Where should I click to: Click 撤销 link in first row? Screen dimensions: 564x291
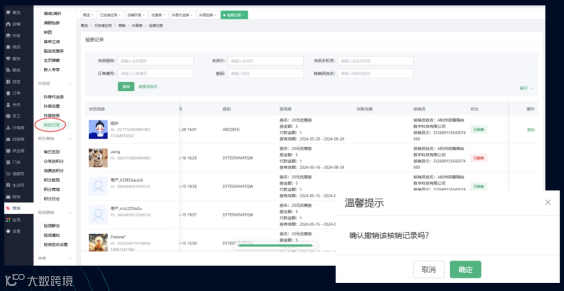pos(531,130)
